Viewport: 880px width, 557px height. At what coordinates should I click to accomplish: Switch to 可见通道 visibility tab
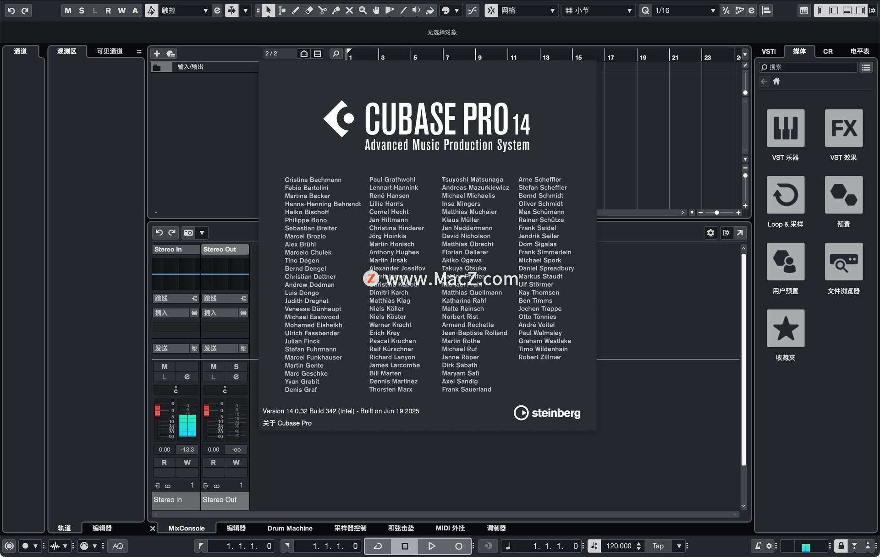110,51
